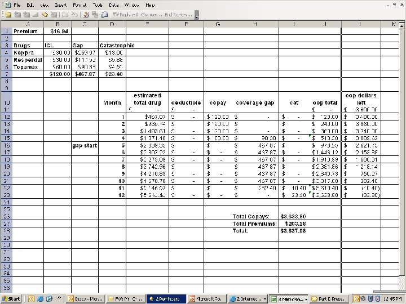
Task: Select the "Premium" cell
Action: pos(28,32)
